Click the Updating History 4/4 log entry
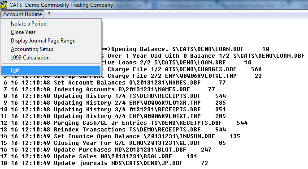Viewport: 308px width, 169px height. (x=113, y=116)
